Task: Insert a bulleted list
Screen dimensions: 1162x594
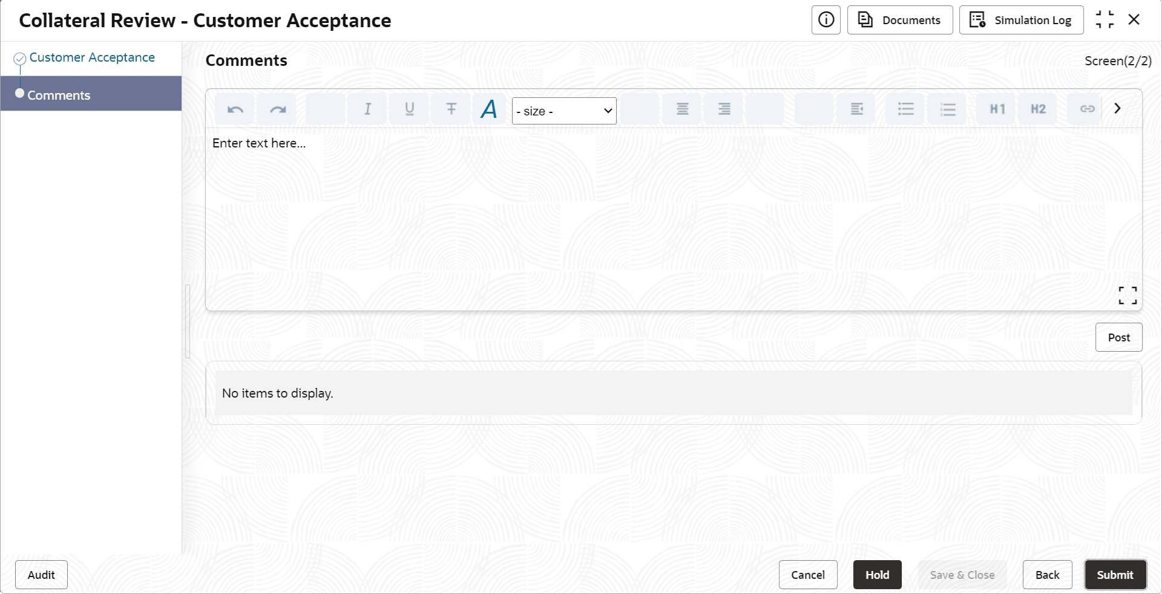Action: 905,109
